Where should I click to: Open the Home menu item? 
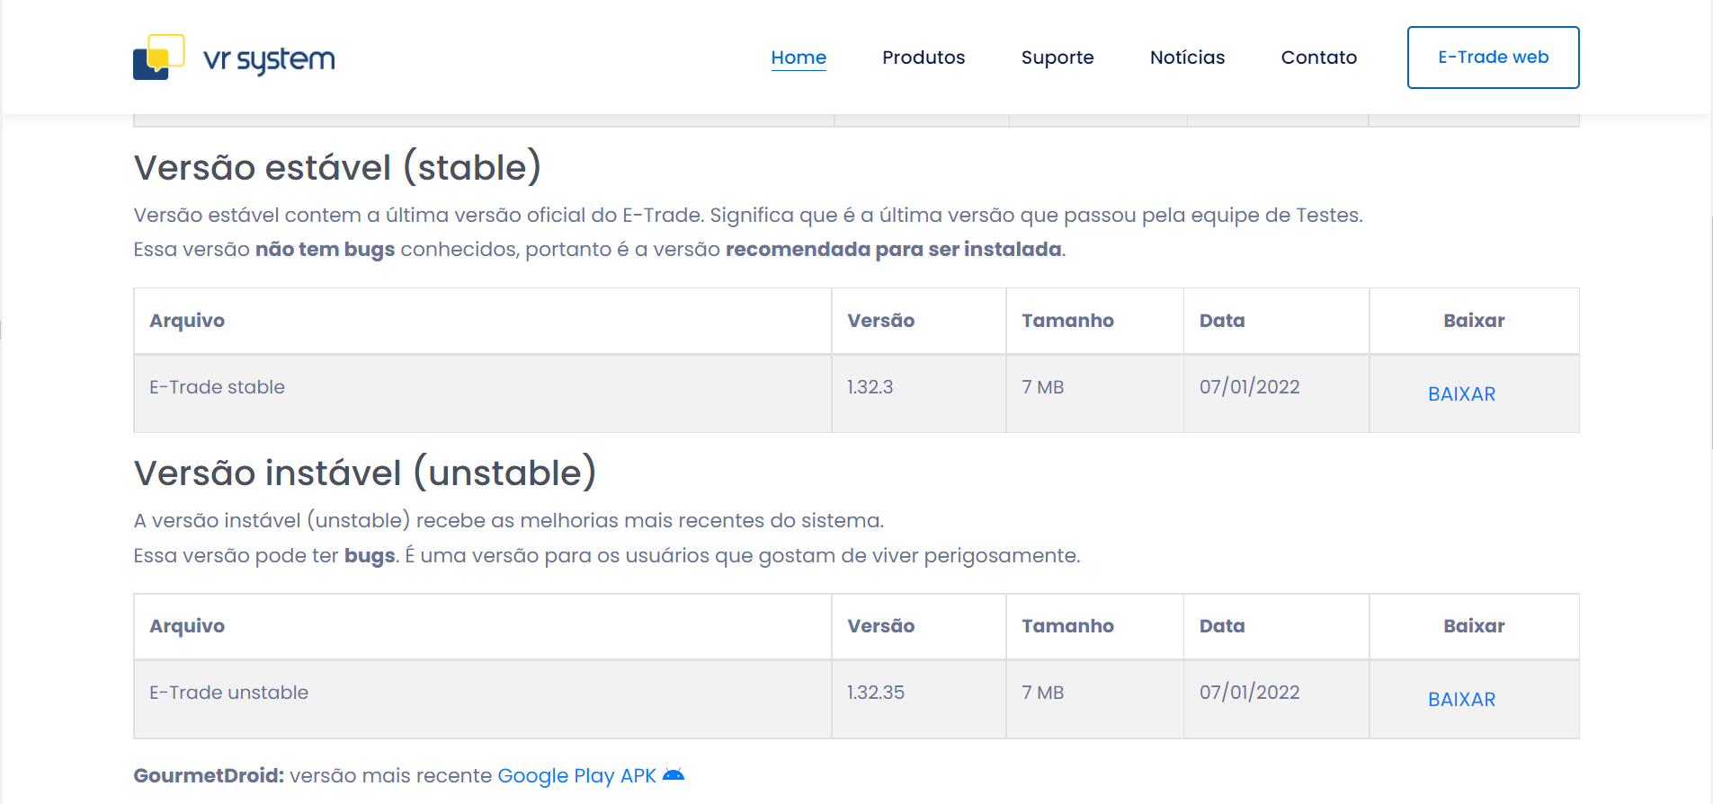[799, 57]
